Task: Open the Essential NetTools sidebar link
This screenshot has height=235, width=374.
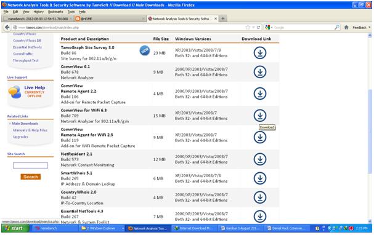Action: pyautogui.click(x=27, y=47)
